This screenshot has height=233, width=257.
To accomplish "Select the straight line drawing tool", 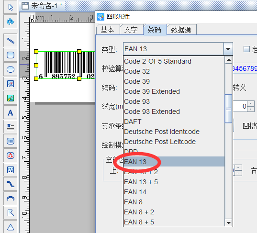I will point(11,41).
